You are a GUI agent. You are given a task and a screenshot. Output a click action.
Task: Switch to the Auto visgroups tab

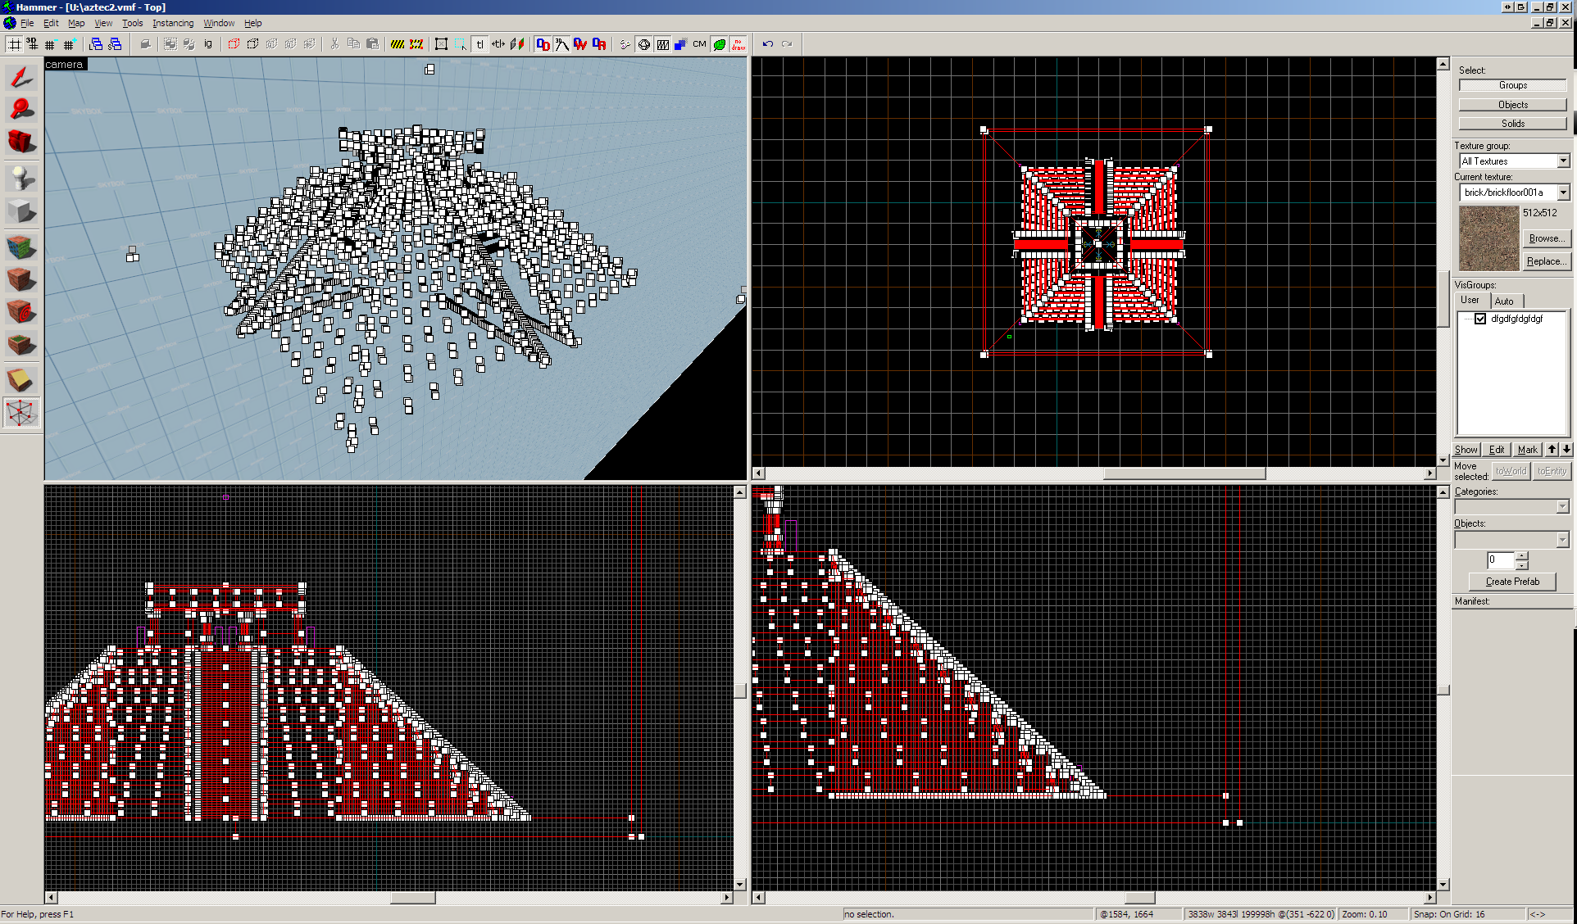1504,301
